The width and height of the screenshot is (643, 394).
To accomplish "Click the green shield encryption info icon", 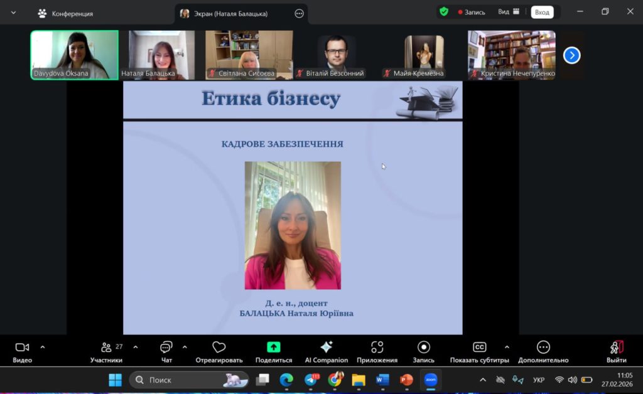I will point(444,12).
